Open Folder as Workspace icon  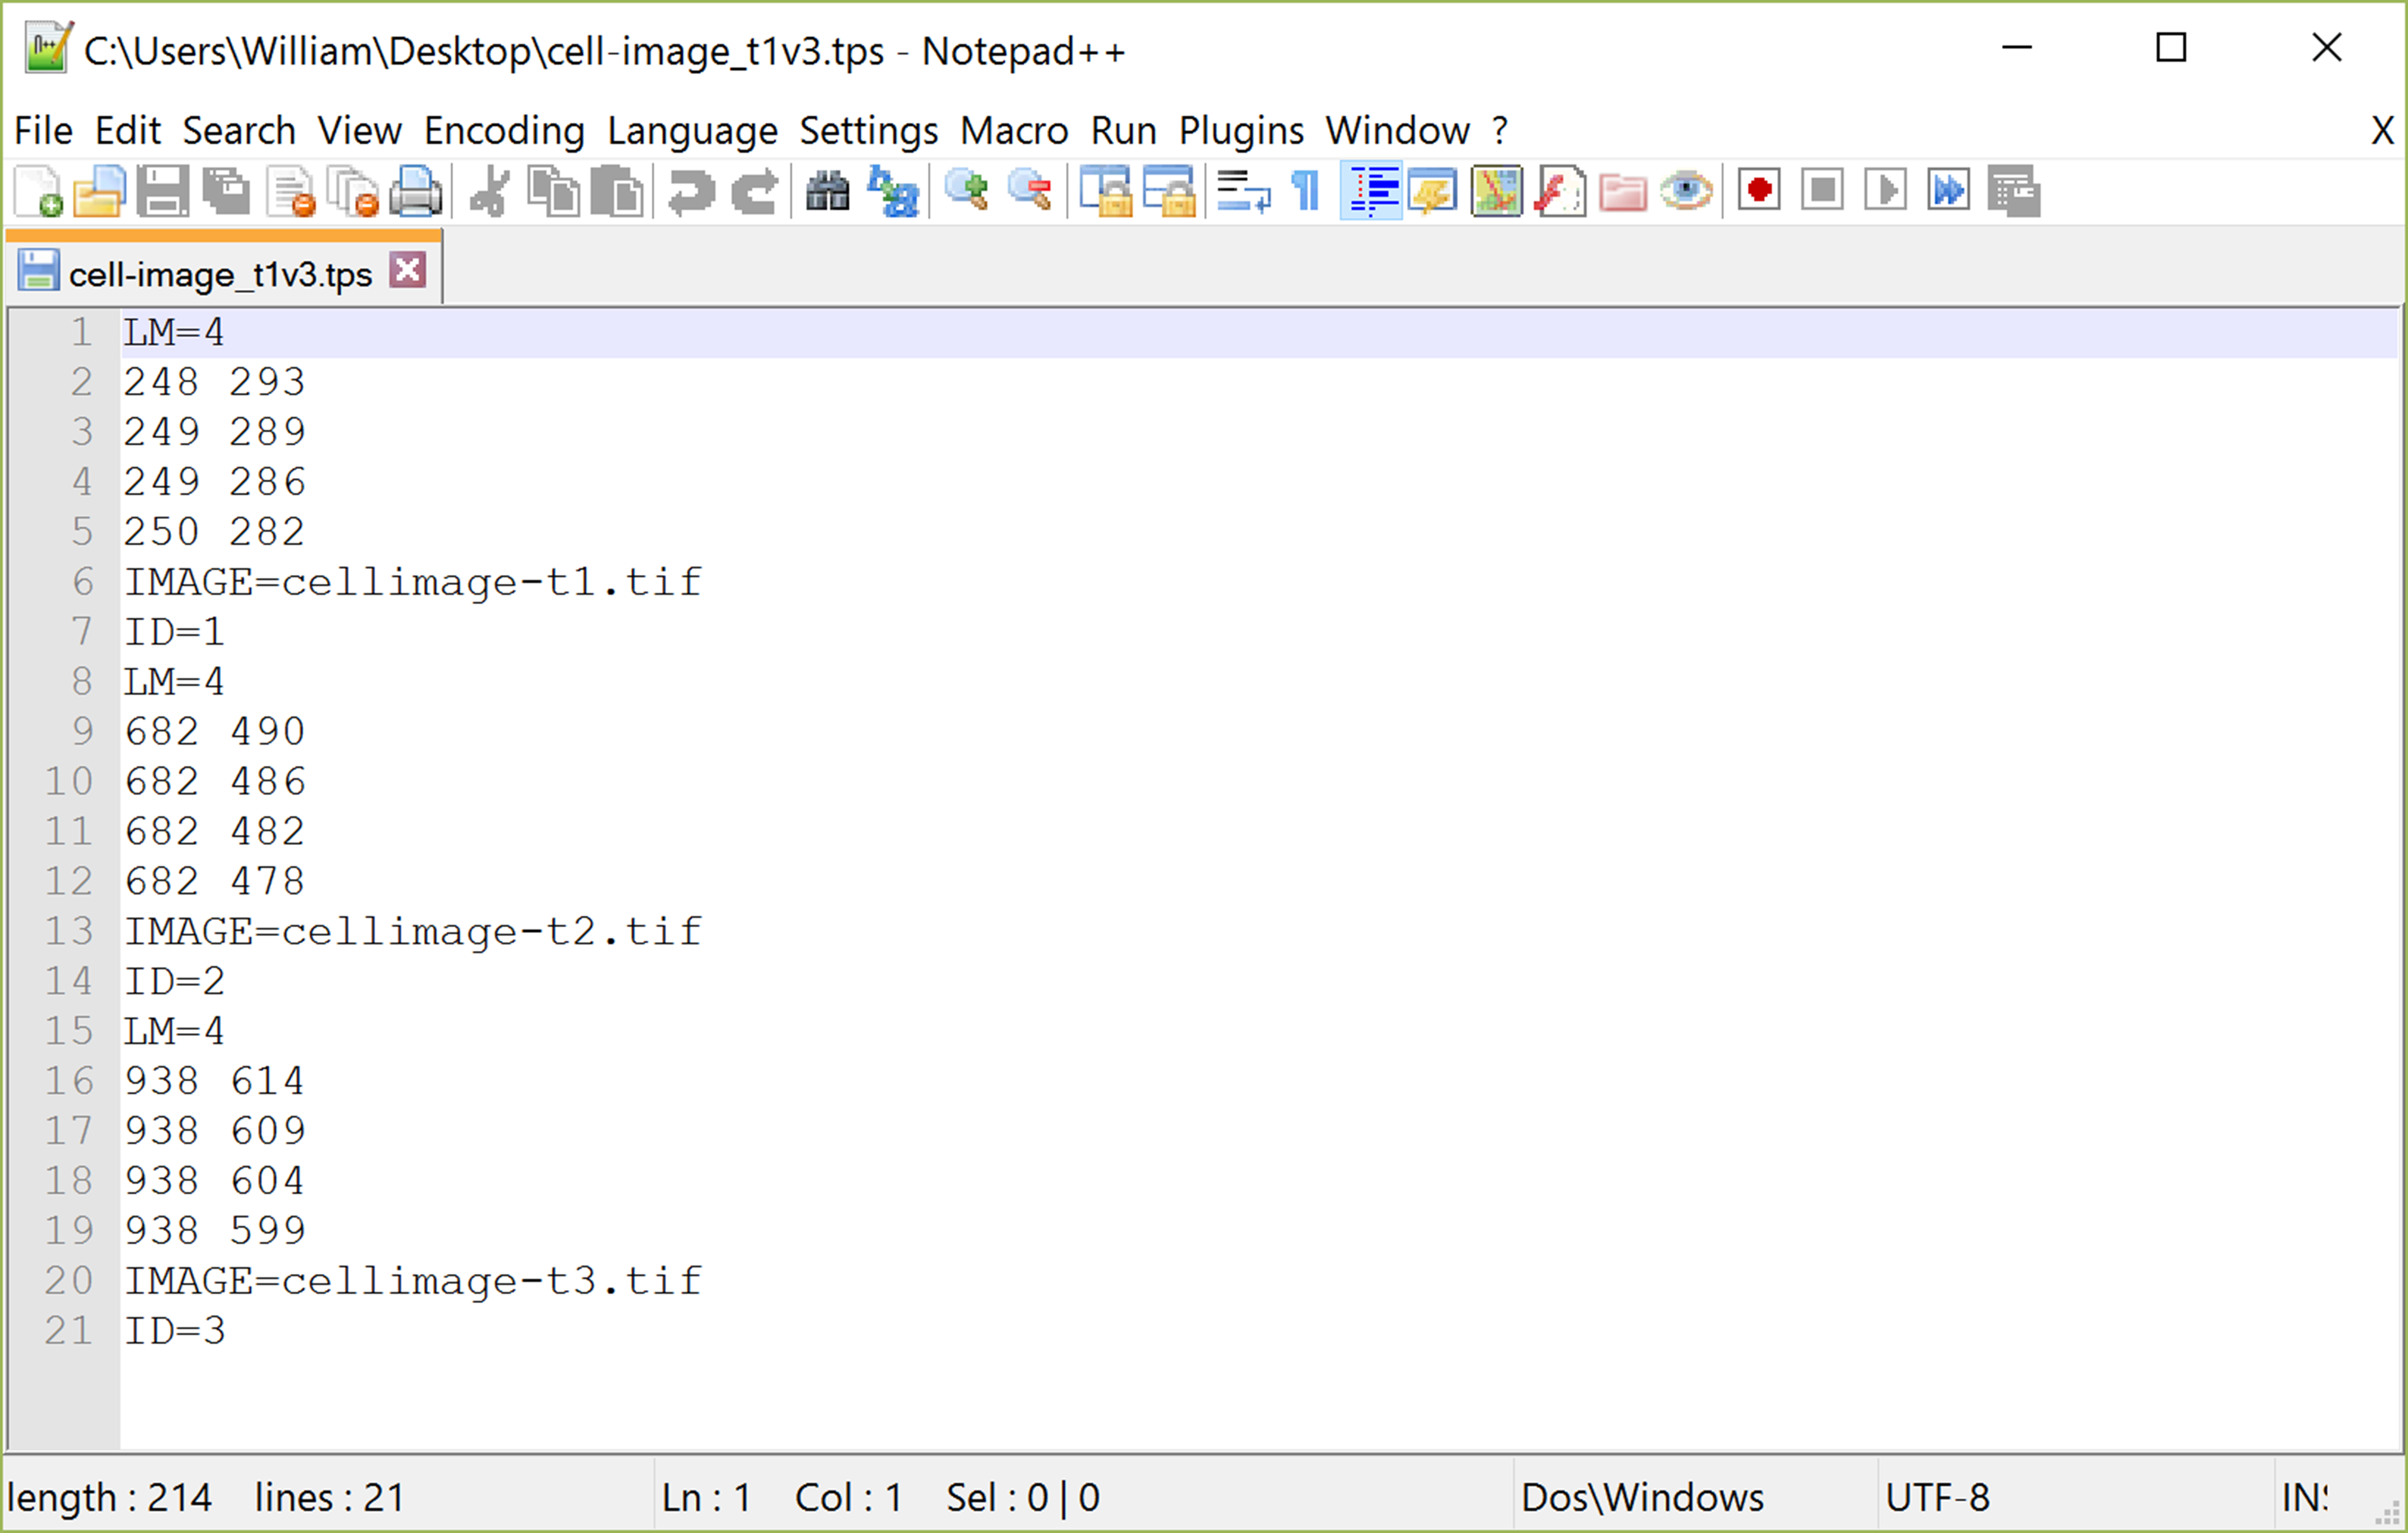click(1623, 191)
